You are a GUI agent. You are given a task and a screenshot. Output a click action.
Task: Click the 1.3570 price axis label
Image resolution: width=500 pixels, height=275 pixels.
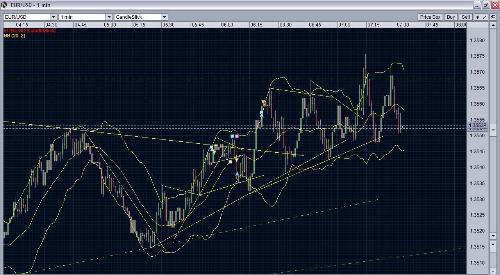(x=477, y=72)
